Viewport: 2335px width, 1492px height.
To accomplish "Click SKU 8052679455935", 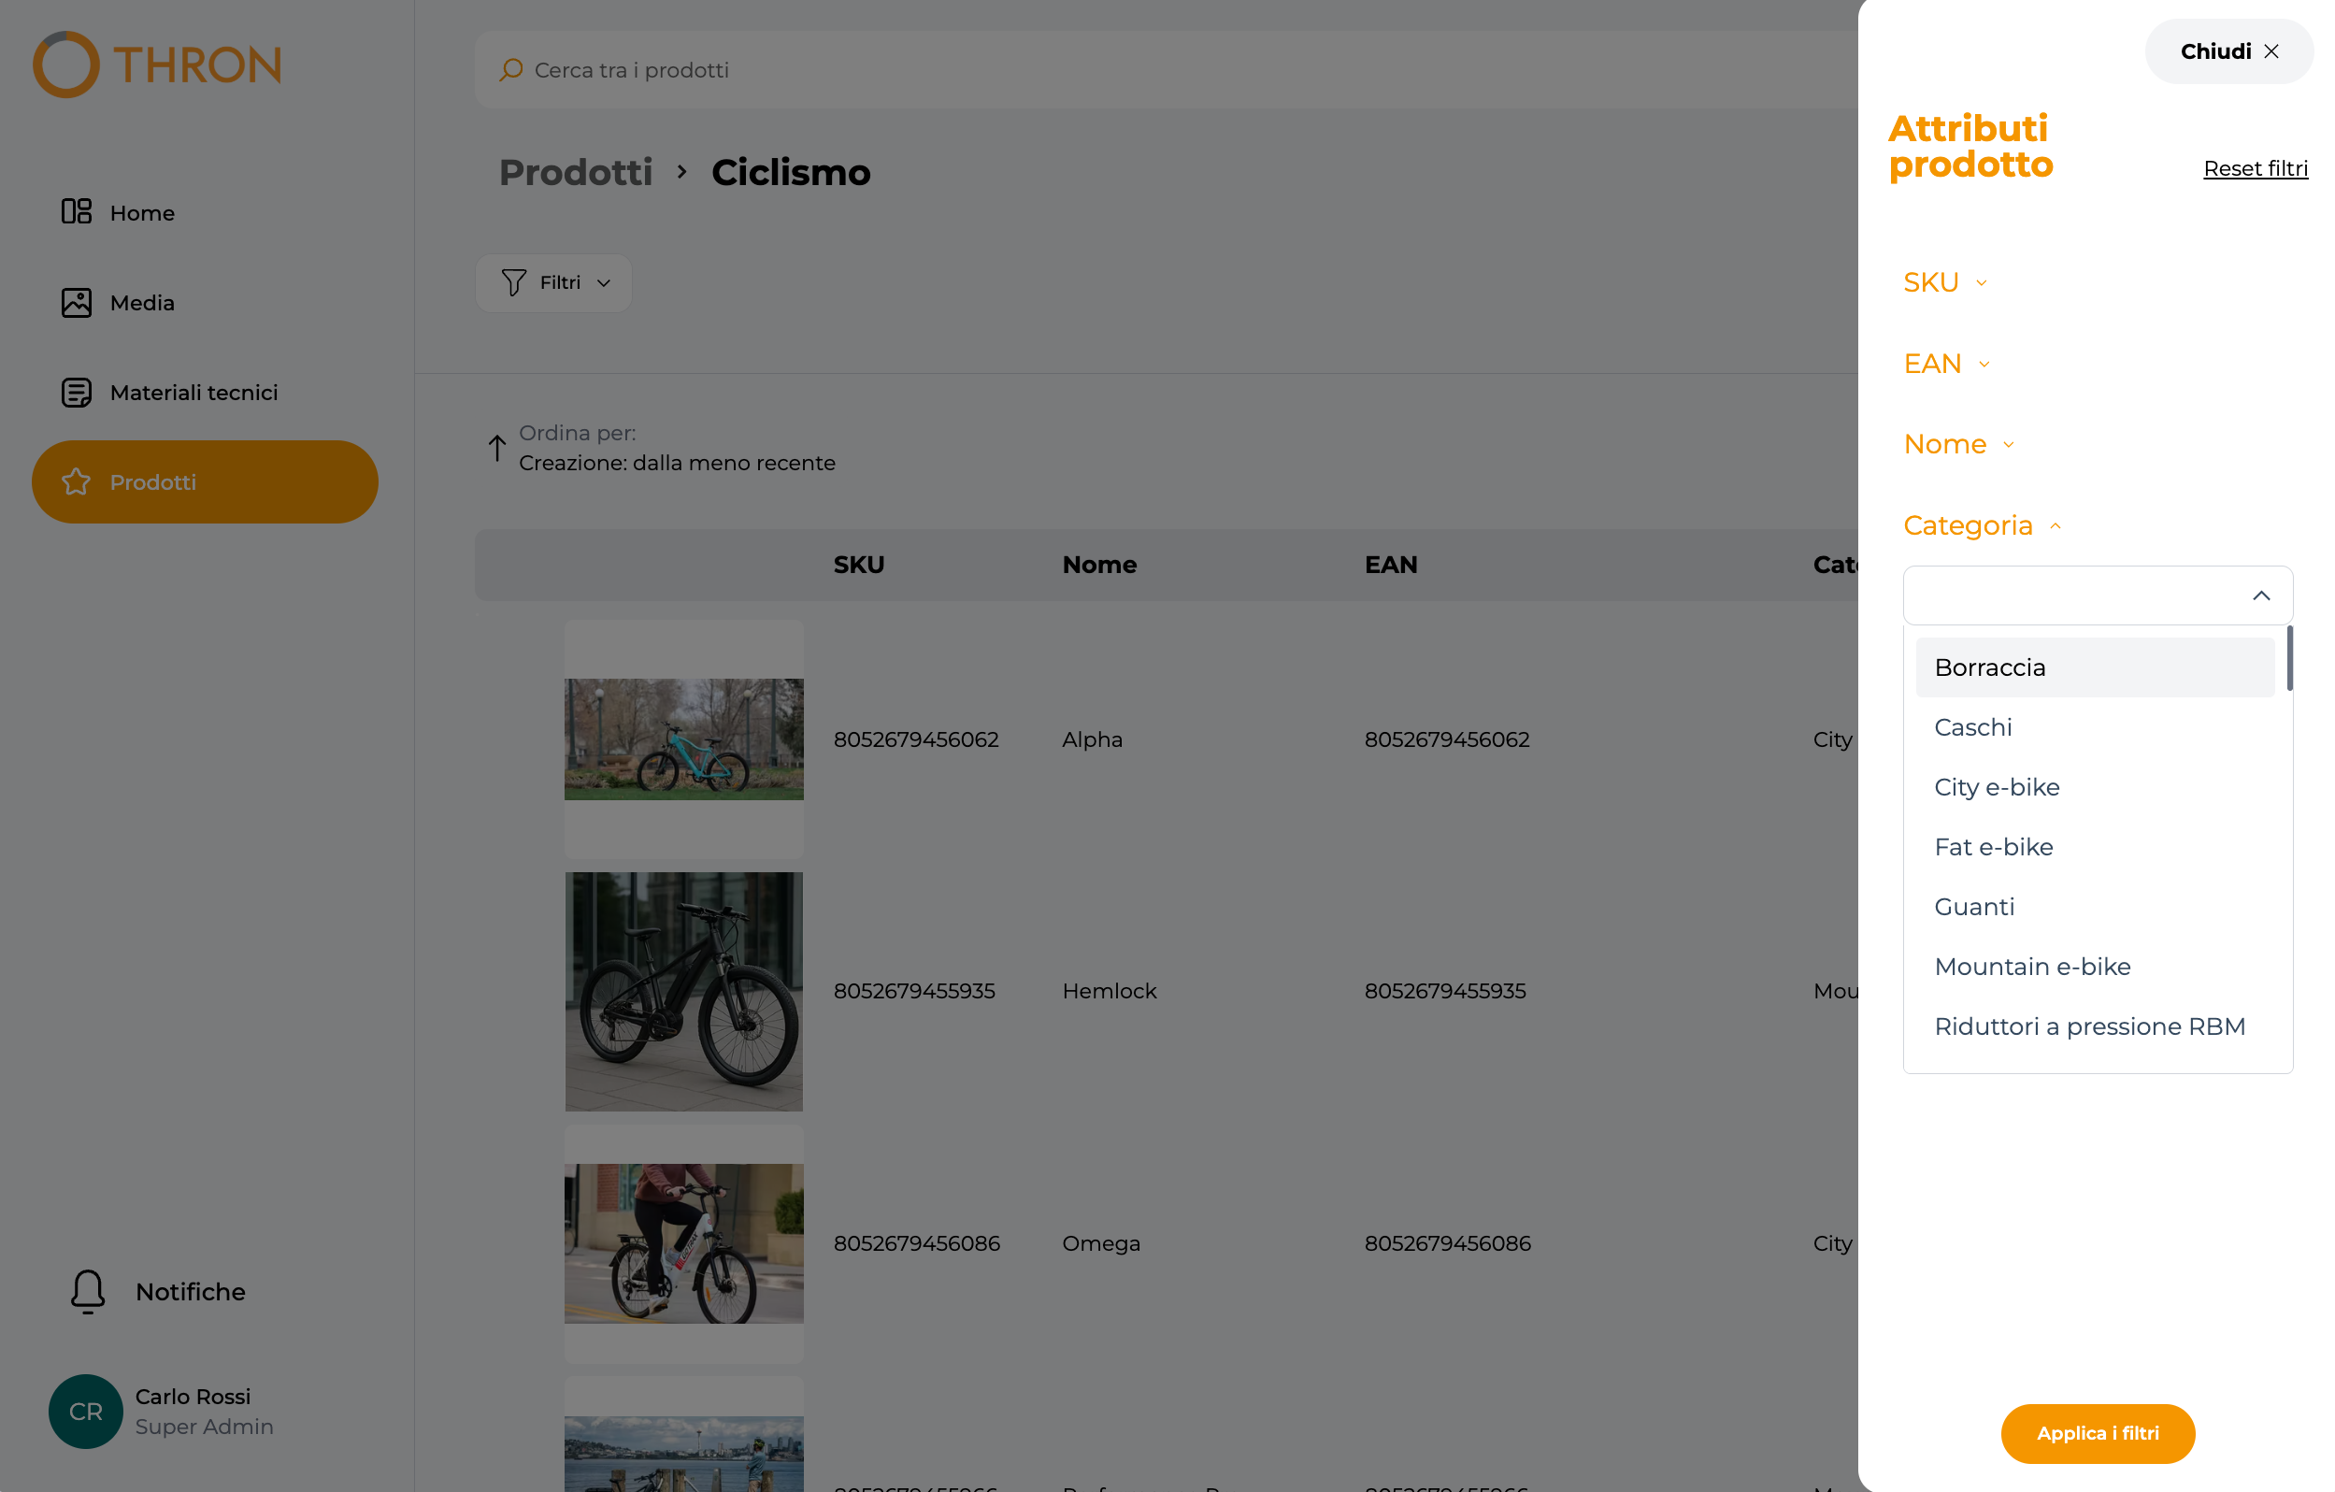I will pos(913,992).
